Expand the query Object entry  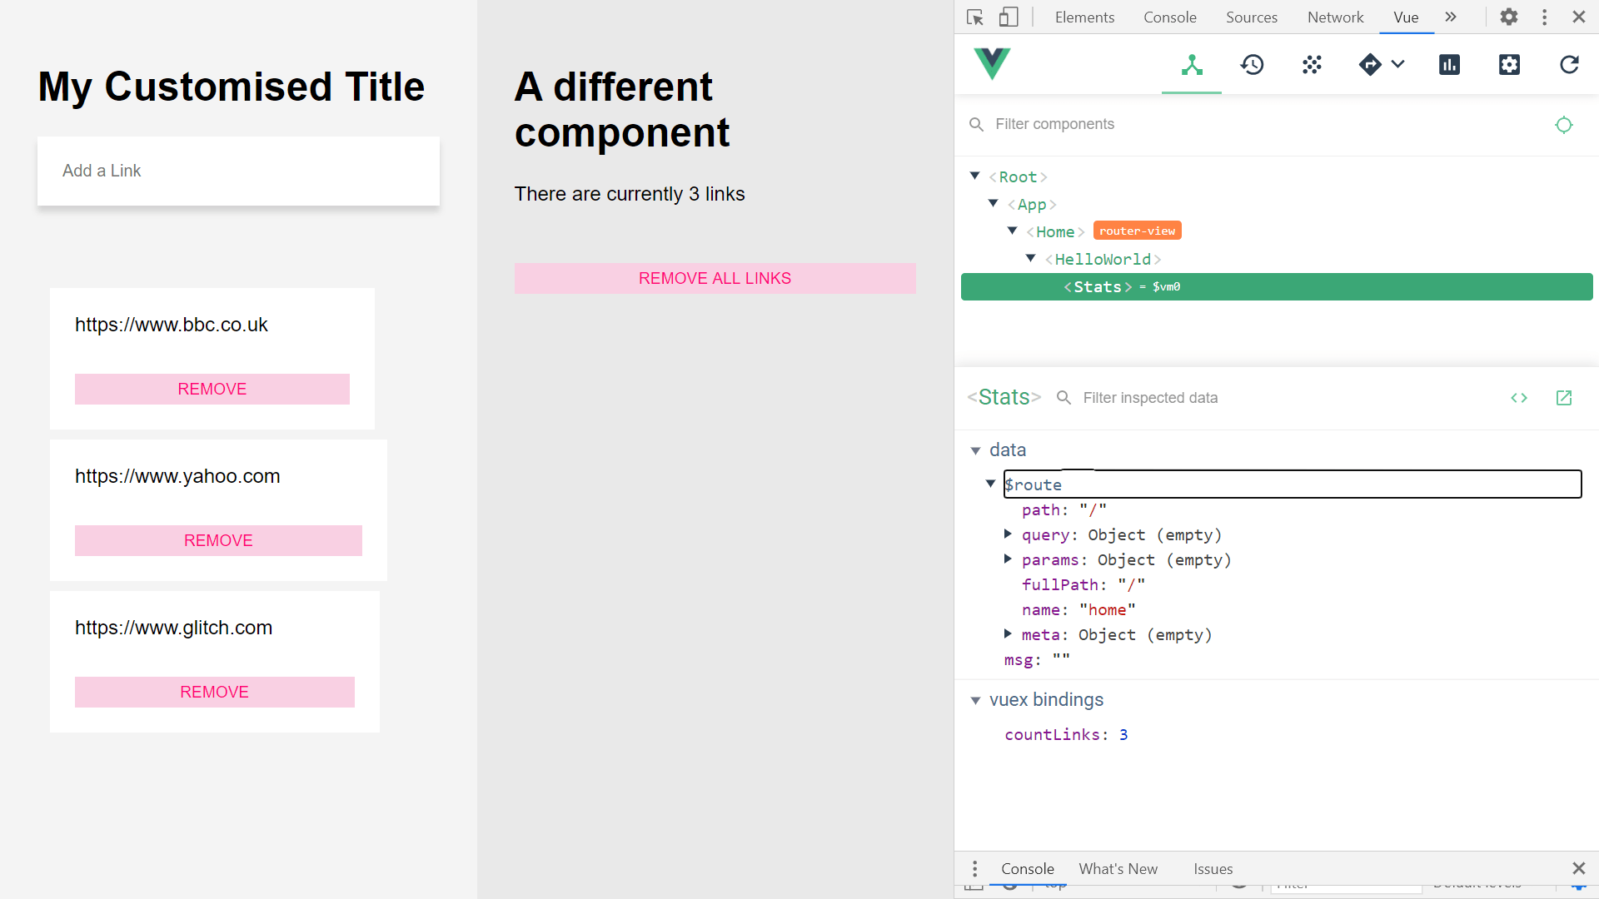1008,534
